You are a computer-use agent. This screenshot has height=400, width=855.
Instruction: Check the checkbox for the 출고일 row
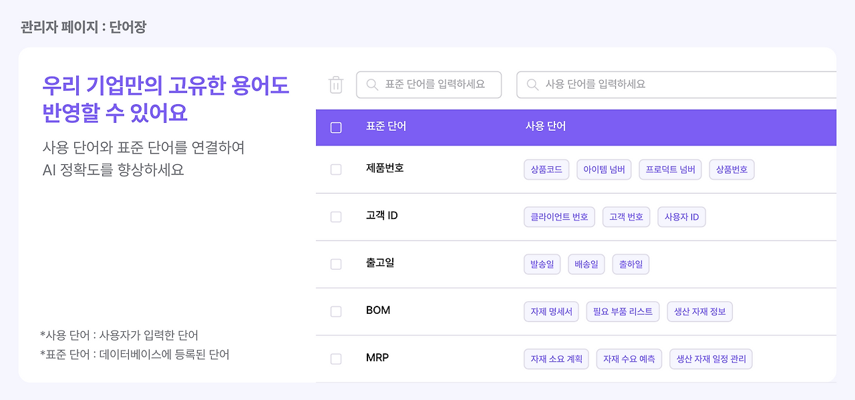coord(336,264)
